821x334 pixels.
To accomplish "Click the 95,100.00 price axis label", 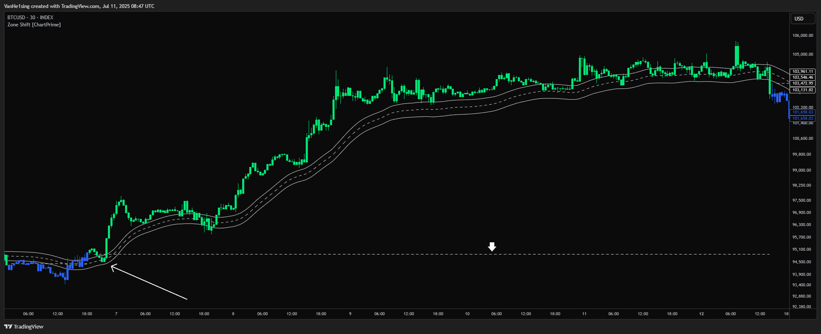I will click(x=802, y=249).
